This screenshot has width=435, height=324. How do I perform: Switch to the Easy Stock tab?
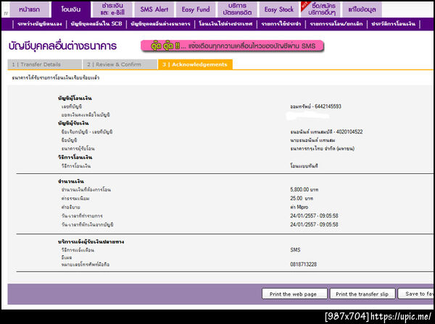pos(279,9)
